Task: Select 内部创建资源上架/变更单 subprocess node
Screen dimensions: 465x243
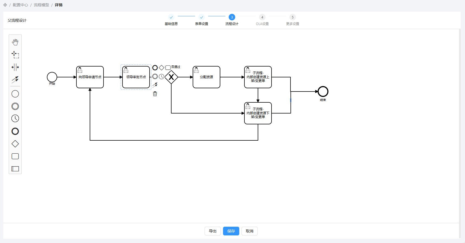Action: tap(258, 77)
